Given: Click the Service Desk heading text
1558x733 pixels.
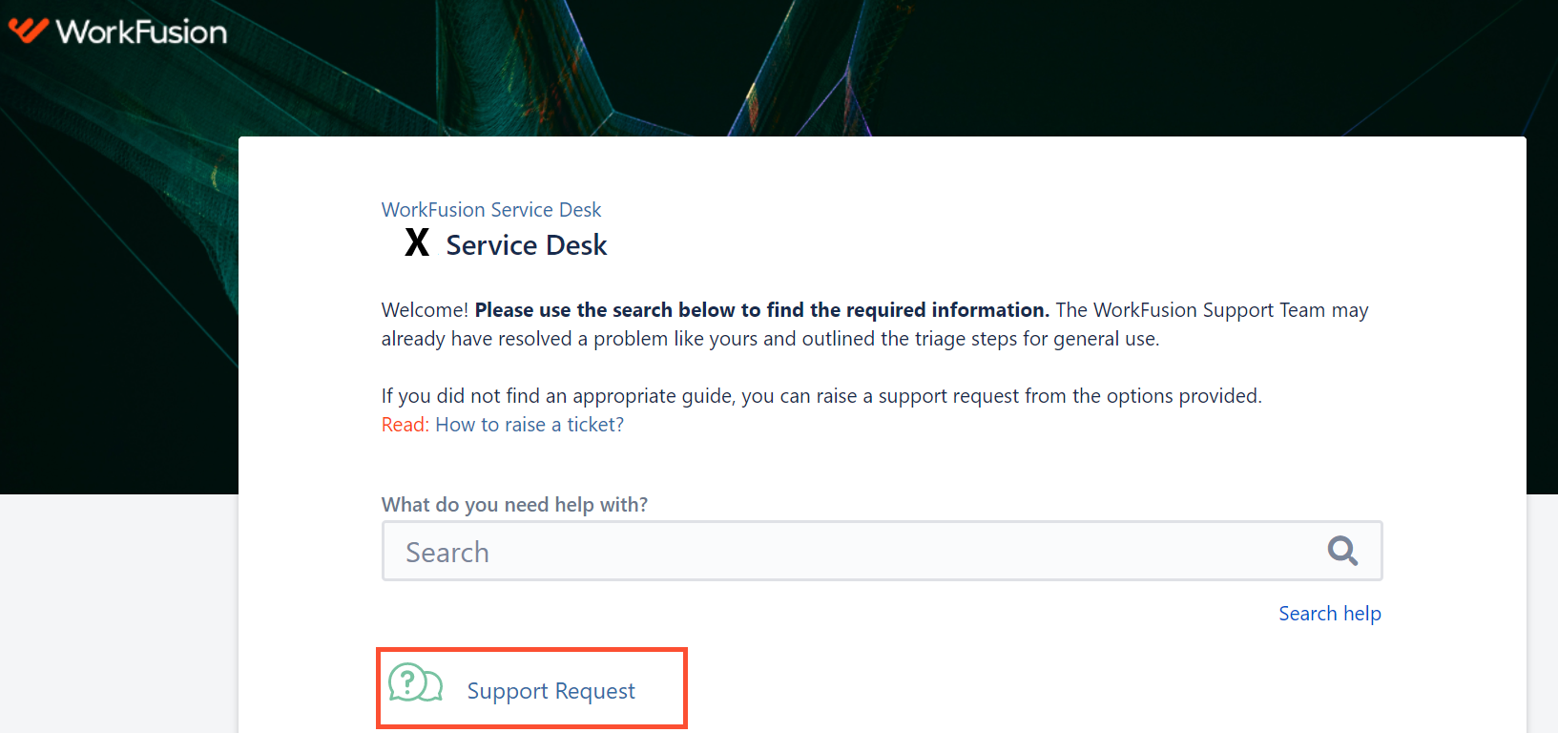Looking at the screenshot, I should (x=527, y=245).
